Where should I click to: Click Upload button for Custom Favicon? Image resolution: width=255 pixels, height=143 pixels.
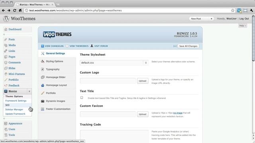[x=143, y=114]
